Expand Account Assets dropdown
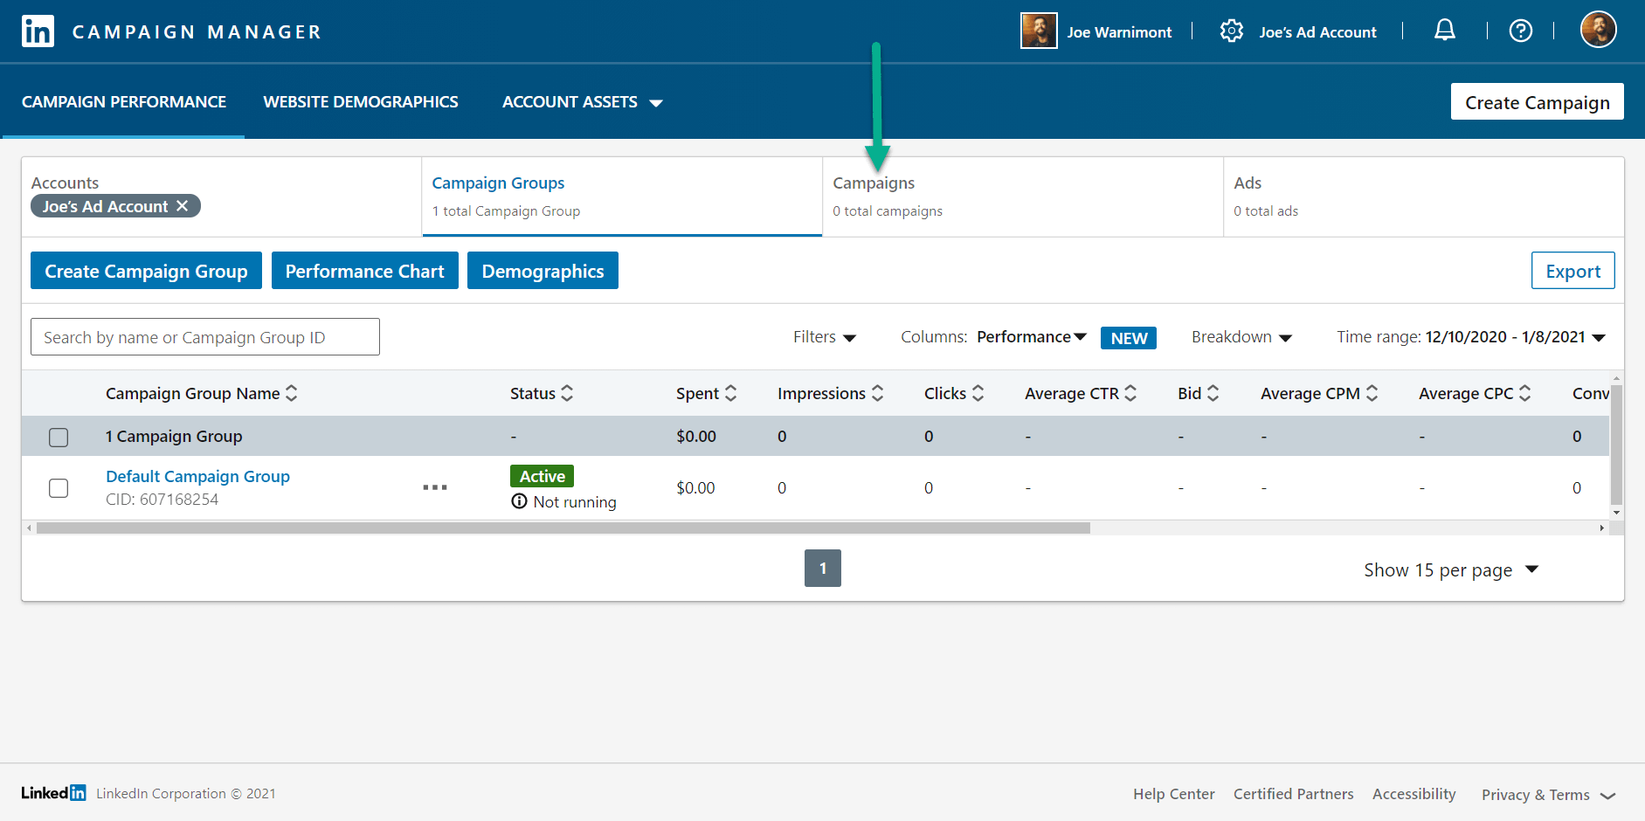The width and height of the screenshot is (1645, 821). [582, 102]
